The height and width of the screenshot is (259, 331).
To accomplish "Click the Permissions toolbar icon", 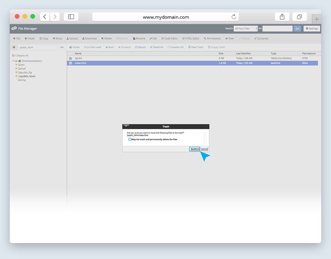I will click(212, 39).
